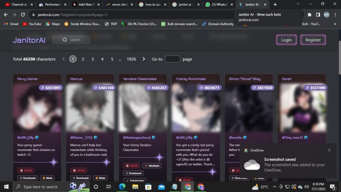Open the Windows Start menu
The width and height of the screenshot is (341, 192).
coord(6,187)
